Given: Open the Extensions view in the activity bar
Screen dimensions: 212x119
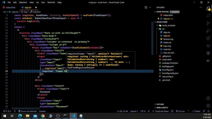Looking at the screenshot, I should [208, 38].
